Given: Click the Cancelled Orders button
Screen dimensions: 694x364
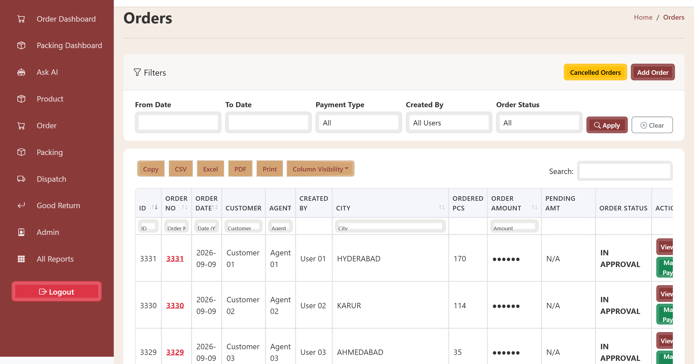Looking at the screenshot, I should (595, 72).
